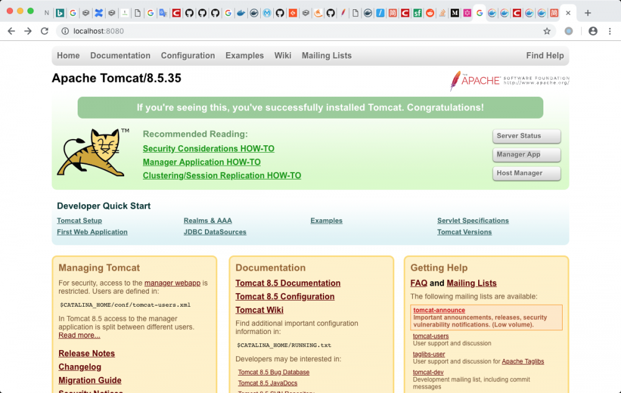Switch to the blue slash icon tab
This screenshot has height=393, width=621.
pyautogui.click(x=380, y=13)
